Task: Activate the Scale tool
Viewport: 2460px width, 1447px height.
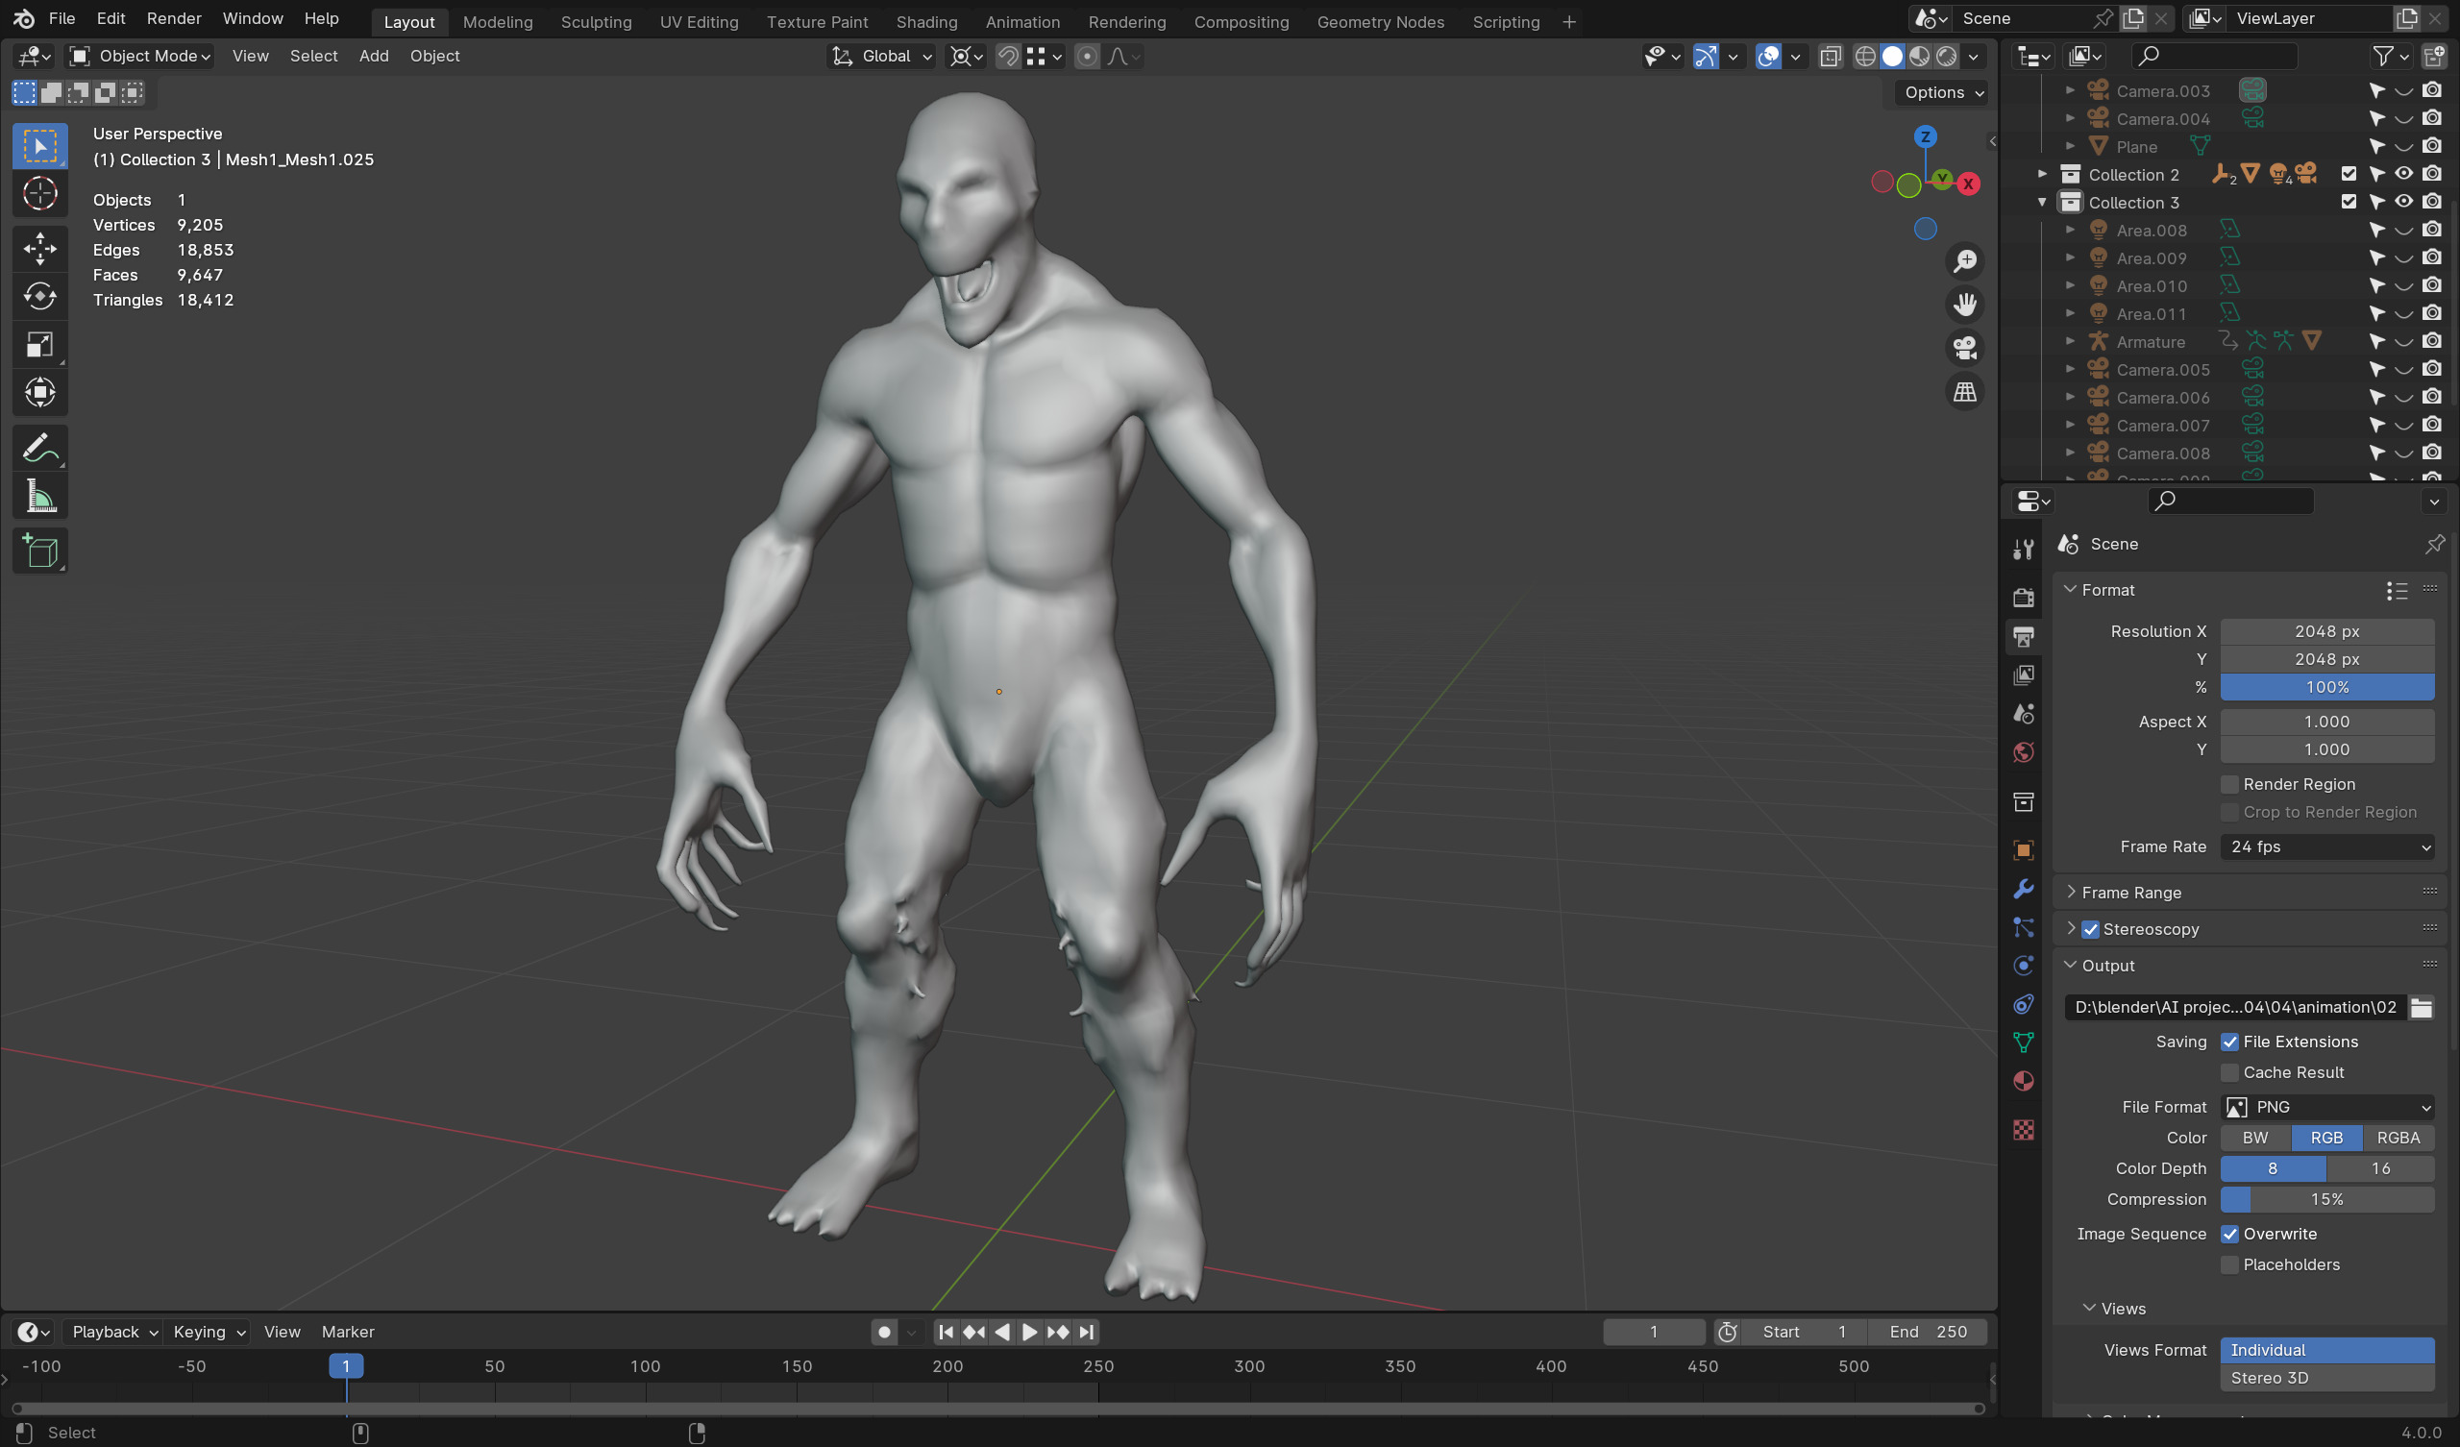Action: pyautogui.click(x=40, y=345)
